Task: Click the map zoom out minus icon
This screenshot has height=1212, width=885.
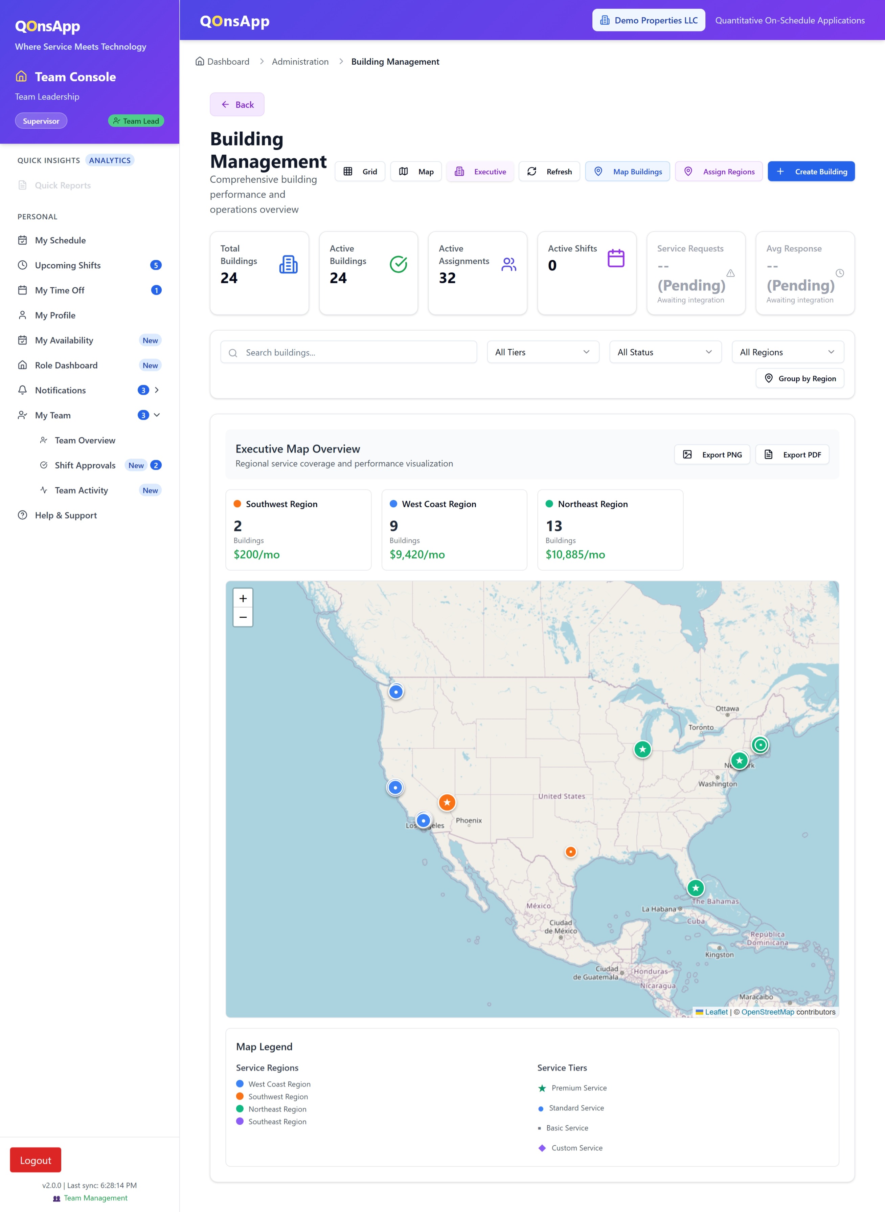Action: point(243,617)
